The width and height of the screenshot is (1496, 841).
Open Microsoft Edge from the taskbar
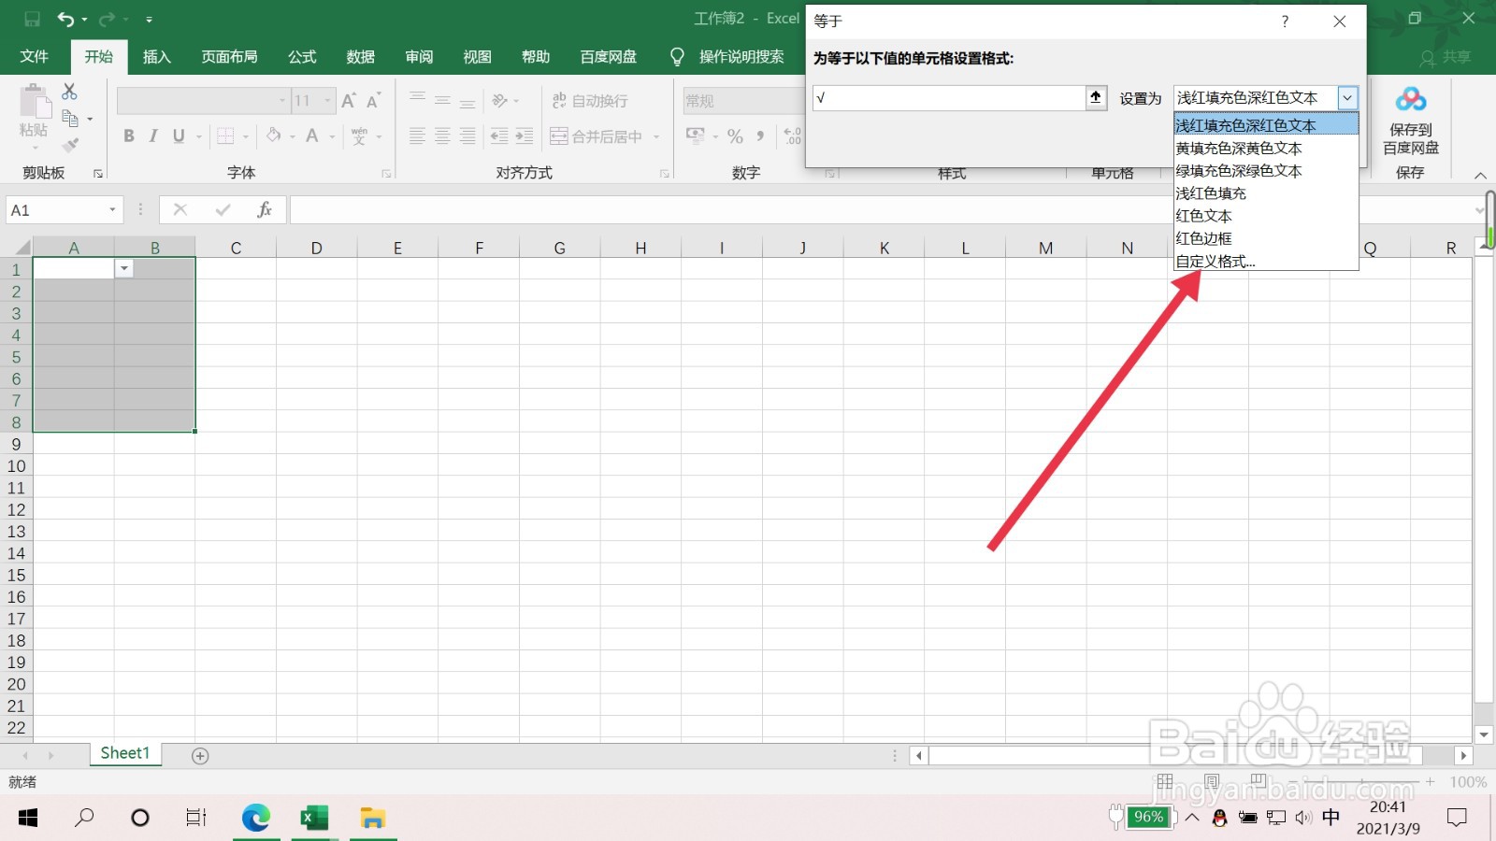(255, 818)
